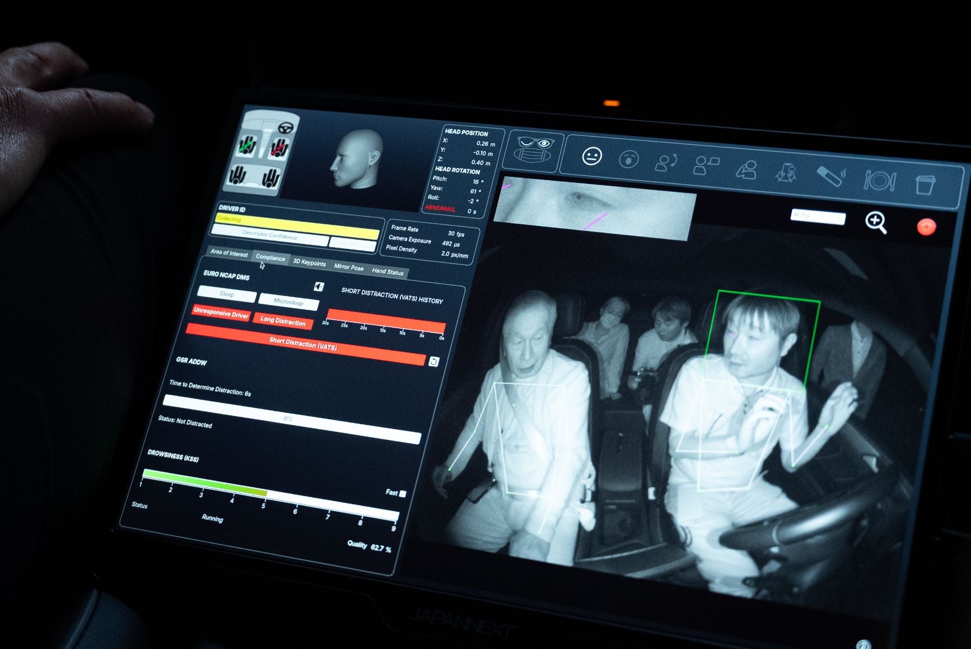Click the red record button
The height and width of the screenshot is (649, 971).
(926, 226)
